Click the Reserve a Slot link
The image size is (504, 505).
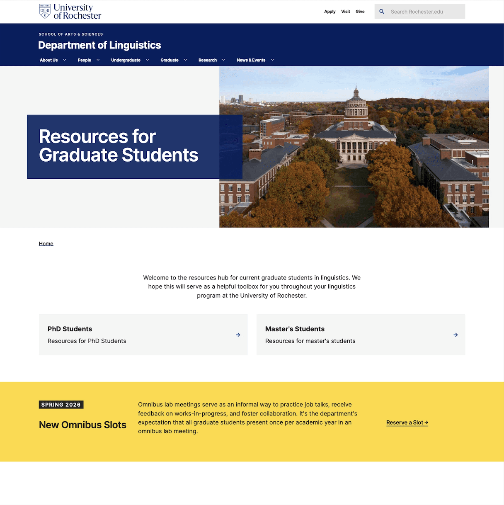(407, 422)
